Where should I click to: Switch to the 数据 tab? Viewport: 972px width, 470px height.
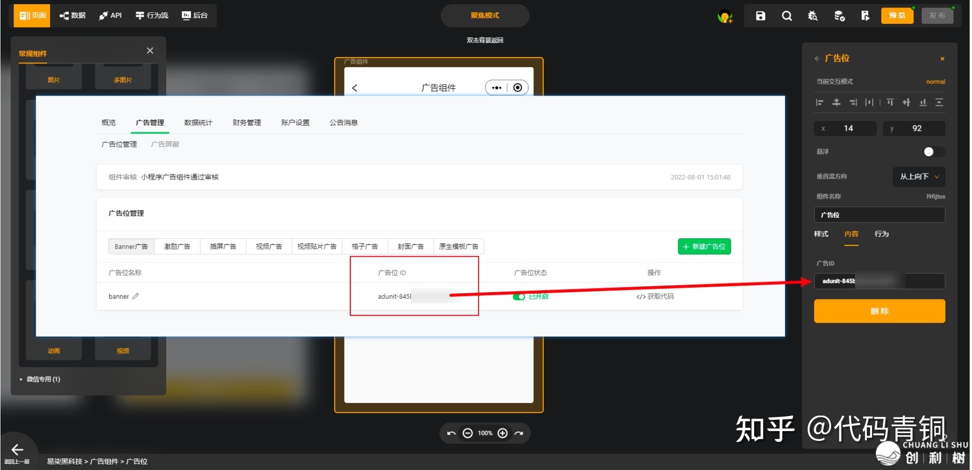(73, 16)
